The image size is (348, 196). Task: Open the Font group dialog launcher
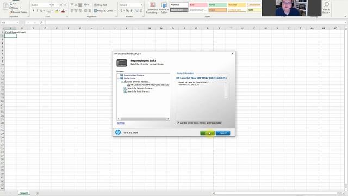coord(67,17)
